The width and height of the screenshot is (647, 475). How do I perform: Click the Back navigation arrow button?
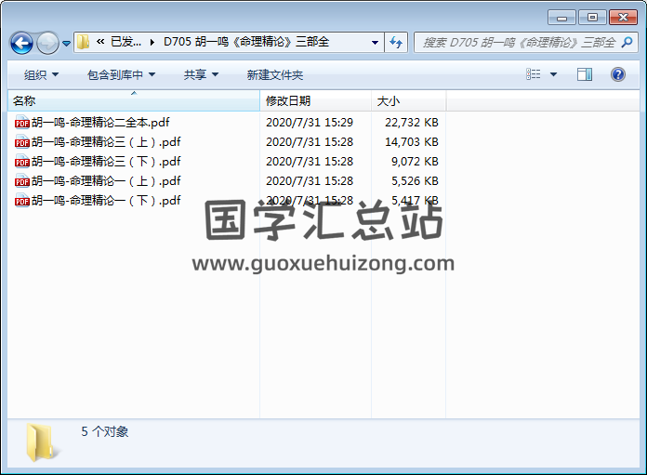click(21, 43)
